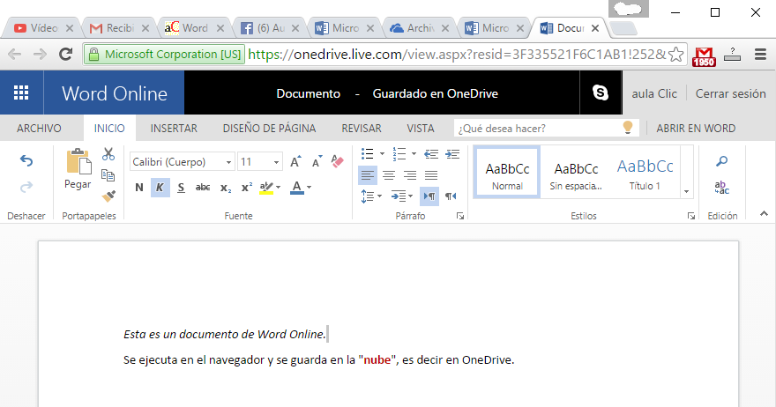Redo the undone action
776x407 pixels.
pyautogui.click(x=26, y=187)
